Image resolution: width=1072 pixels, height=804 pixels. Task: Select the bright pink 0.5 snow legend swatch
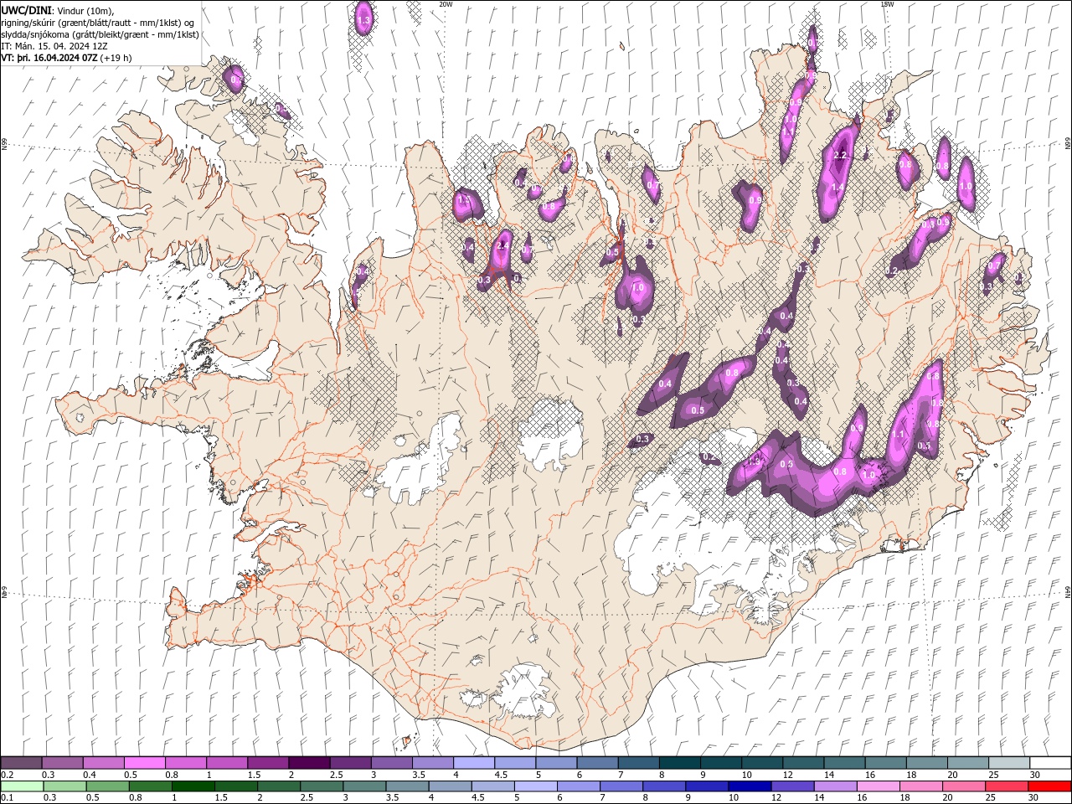144,762
